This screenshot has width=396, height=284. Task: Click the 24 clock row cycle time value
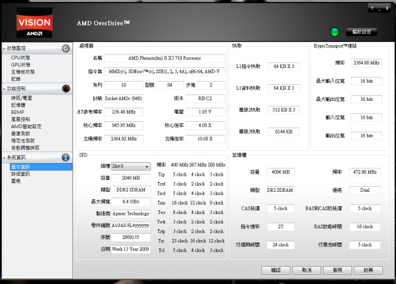pos(280,245)
